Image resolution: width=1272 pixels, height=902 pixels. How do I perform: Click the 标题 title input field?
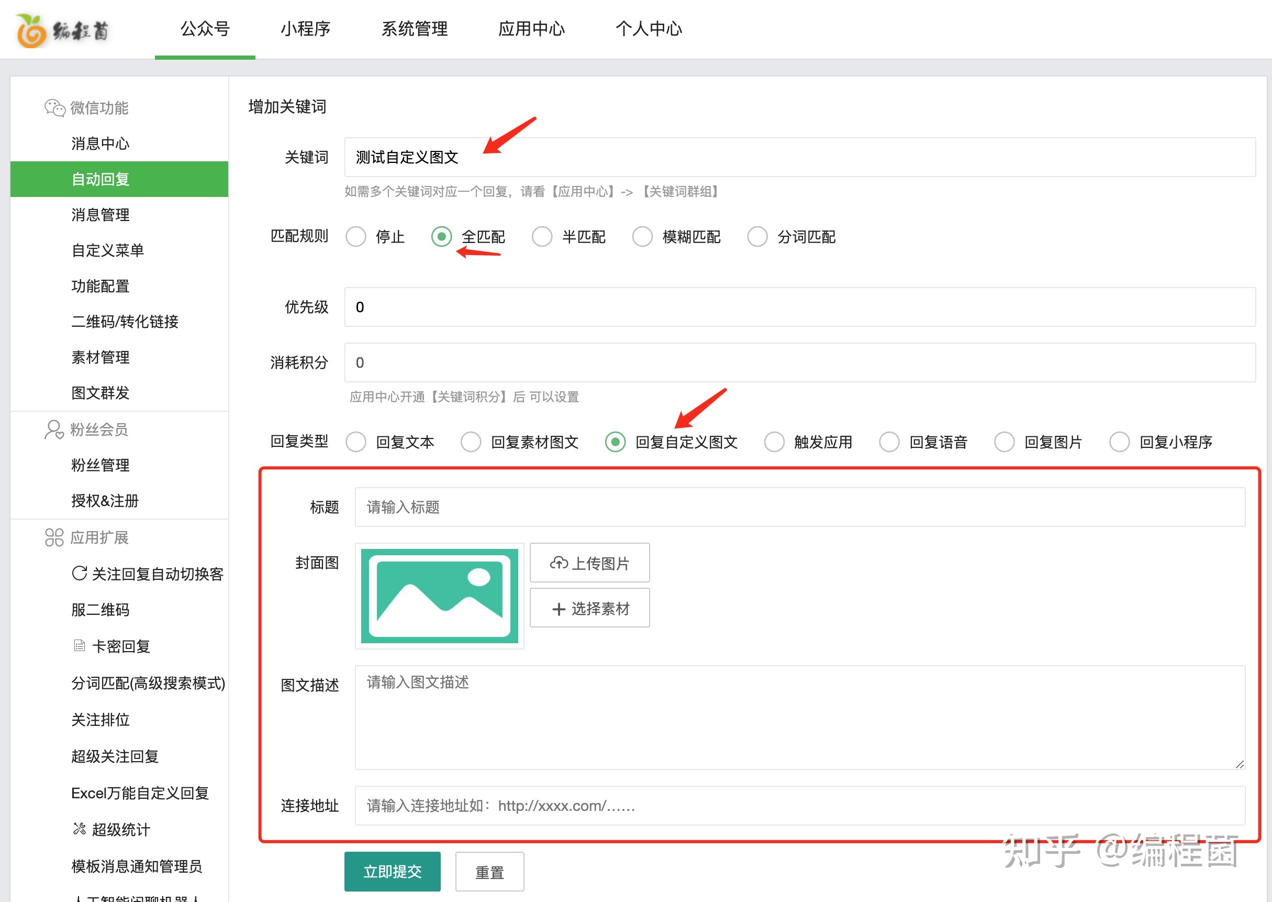(x=800, y=507)
